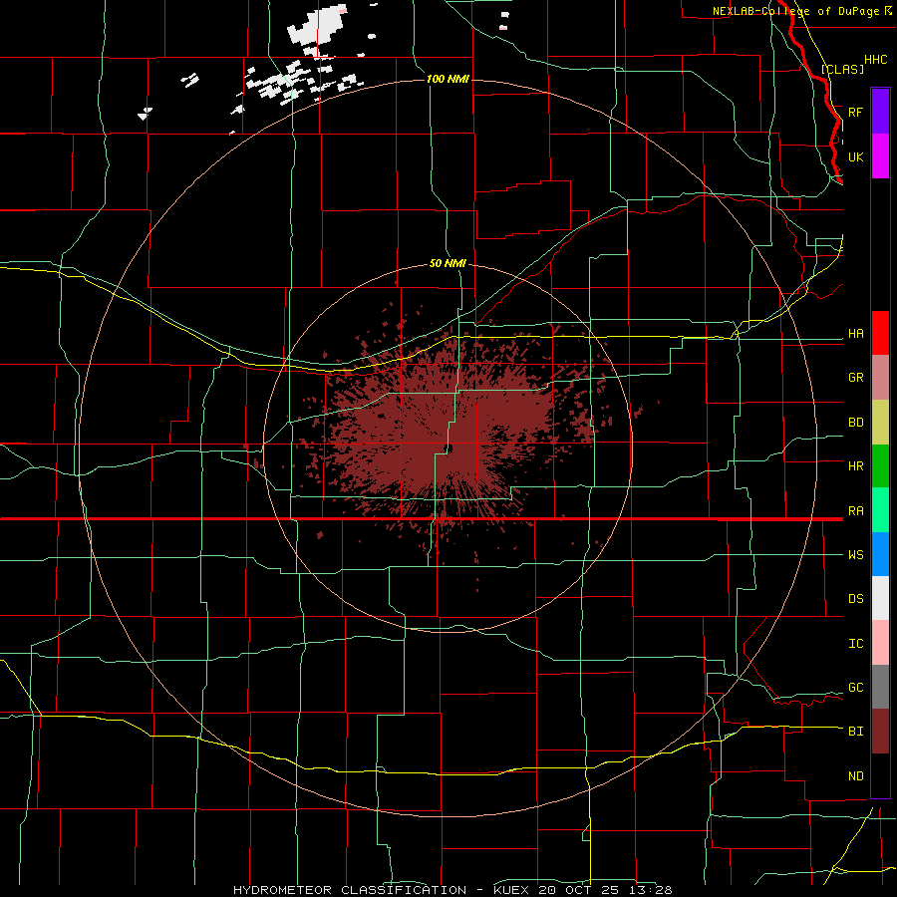Screen dimensions: 897x897
Task: Select the RA legend label
Action: point(855,510)
